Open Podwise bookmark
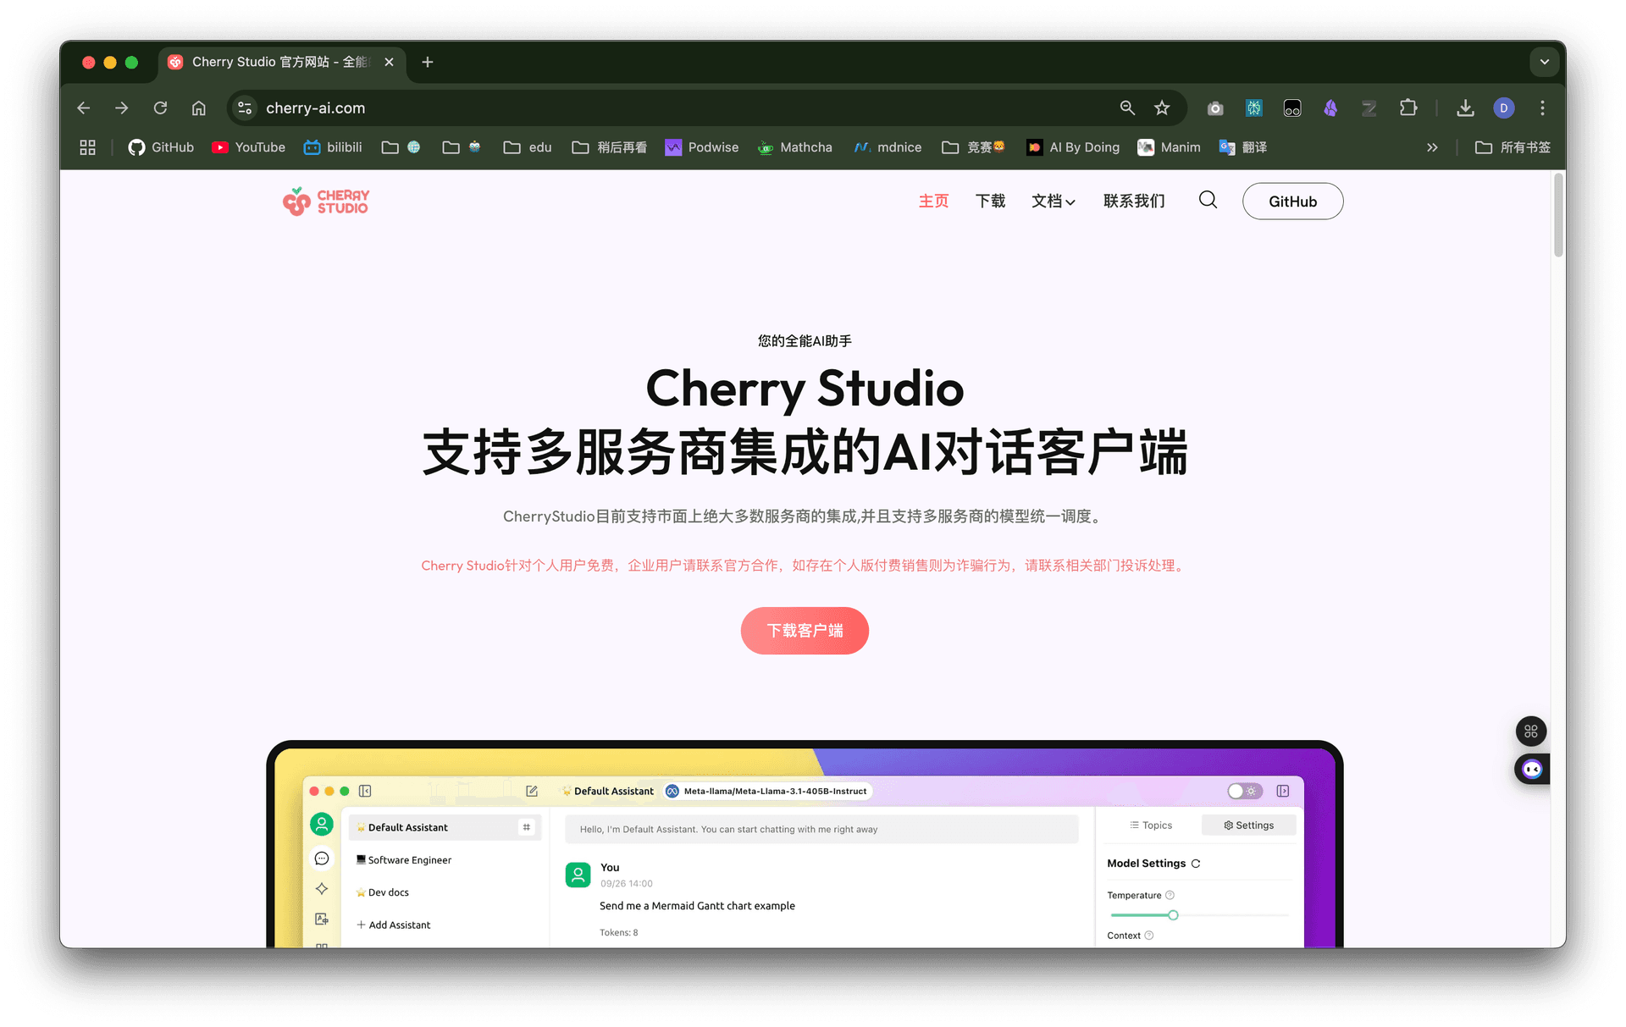Screen dimensions: 1626x1027 [702, 147]
